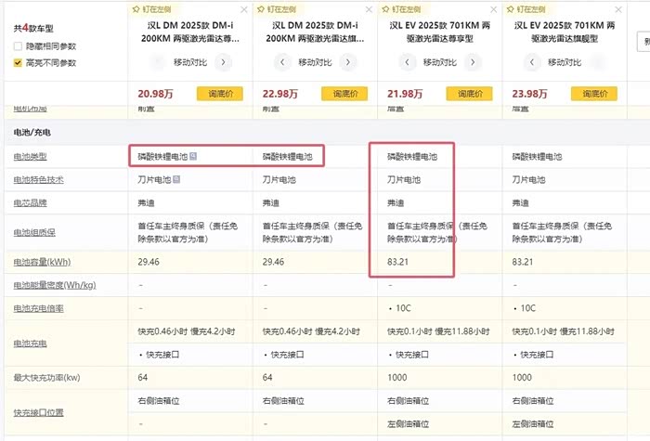Click 83.21 capacity under the 21.98万 model
Viewport: 650px width, 441px height.
point(398,262)
